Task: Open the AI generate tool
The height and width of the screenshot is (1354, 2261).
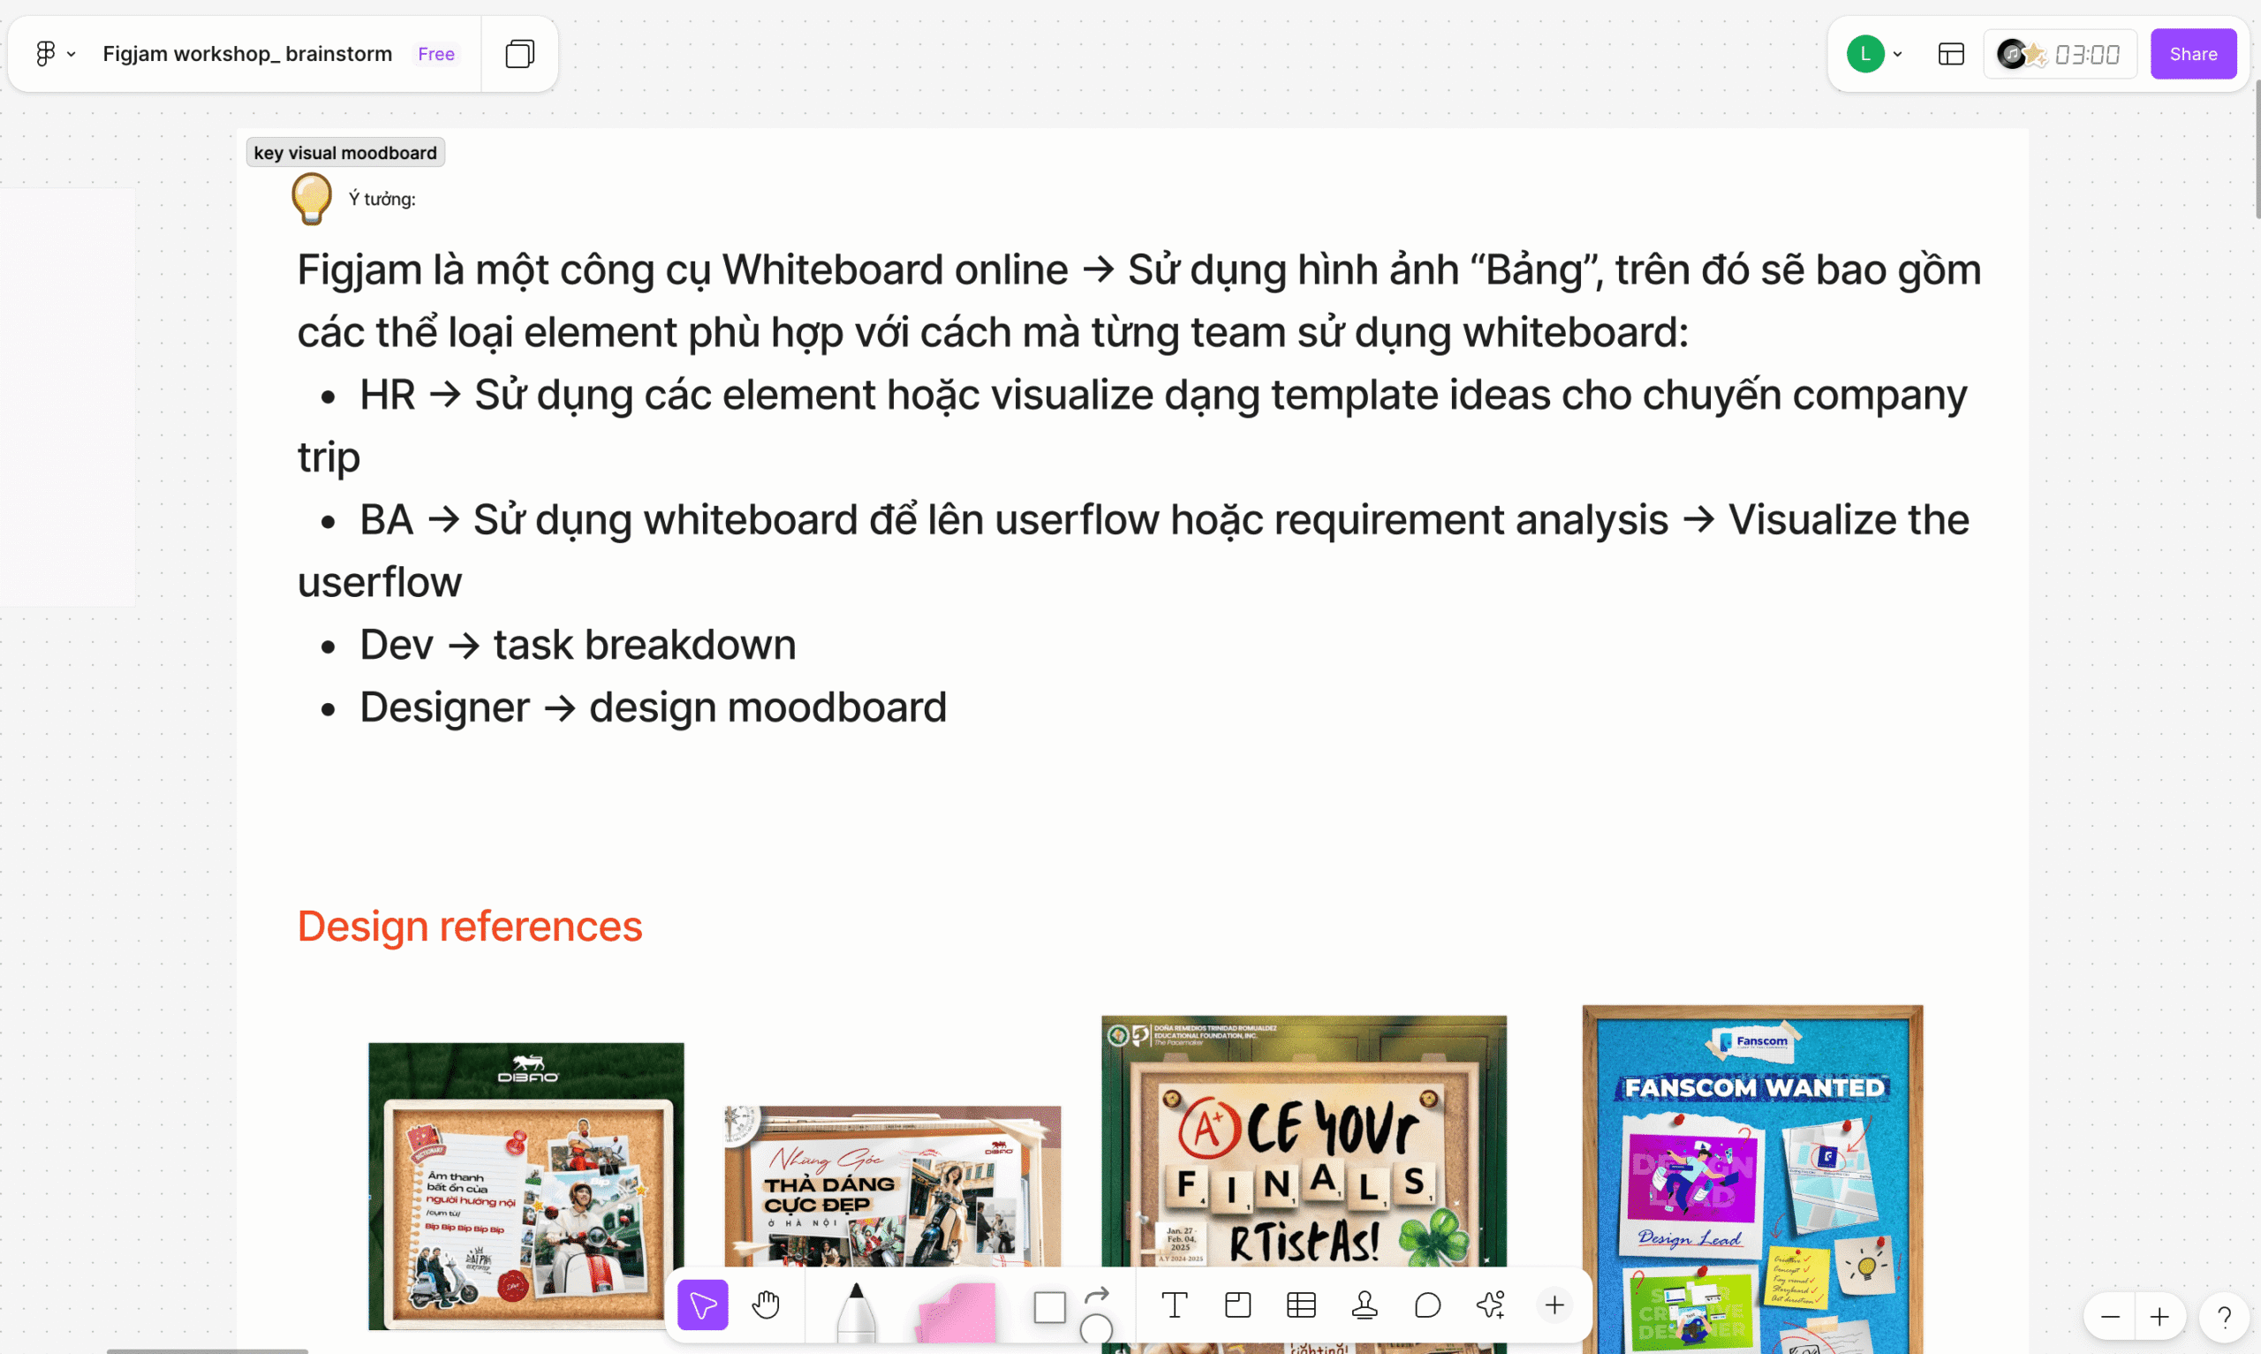Action: coord(1490,1305)
